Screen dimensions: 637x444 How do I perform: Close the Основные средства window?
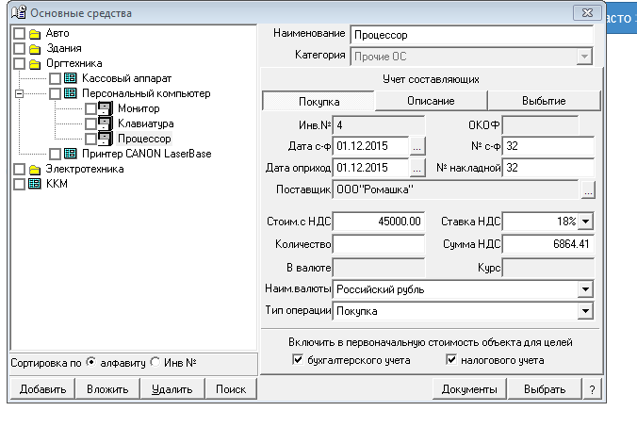click(587, 12)
